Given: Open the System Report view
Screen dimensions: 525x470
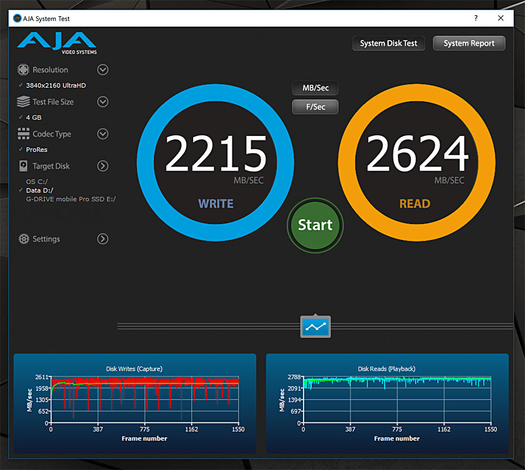Looking at the screenshot, I should (469, 43).
